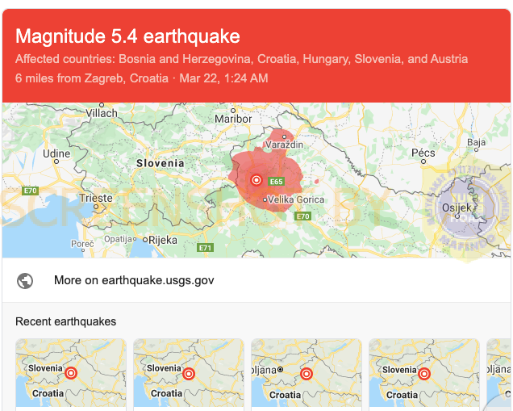Click the Osijek label on map

pos(457,208)
